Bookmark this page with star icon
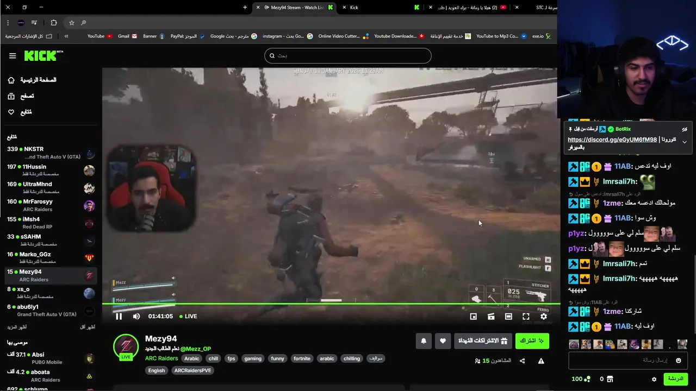 [x=71, y=23]
